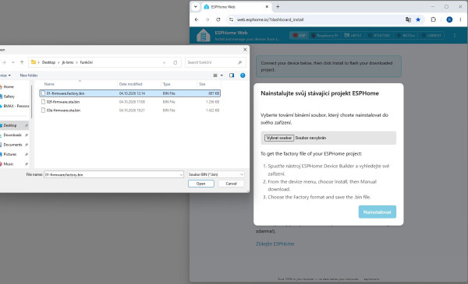Change the view layout icon
The image size is (468, 284).
[215, 75]
